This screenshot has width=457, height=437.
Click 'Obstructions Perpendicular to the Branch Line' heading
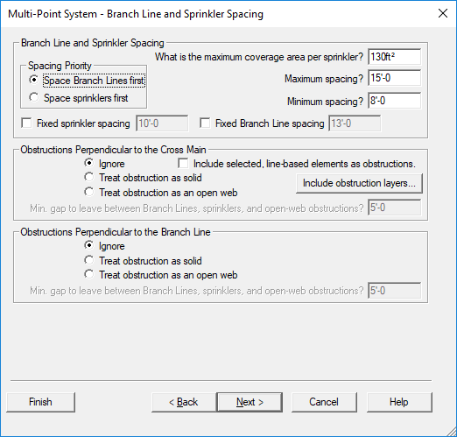tap(116, 232)
